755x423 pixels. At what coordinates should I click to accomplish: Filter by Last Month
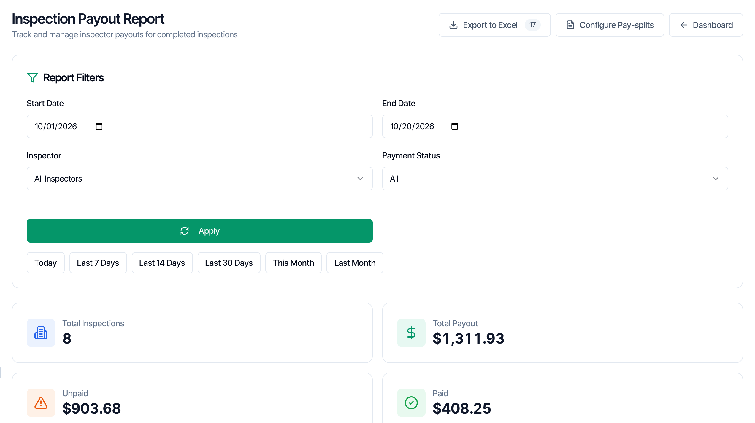click(355, 263)
